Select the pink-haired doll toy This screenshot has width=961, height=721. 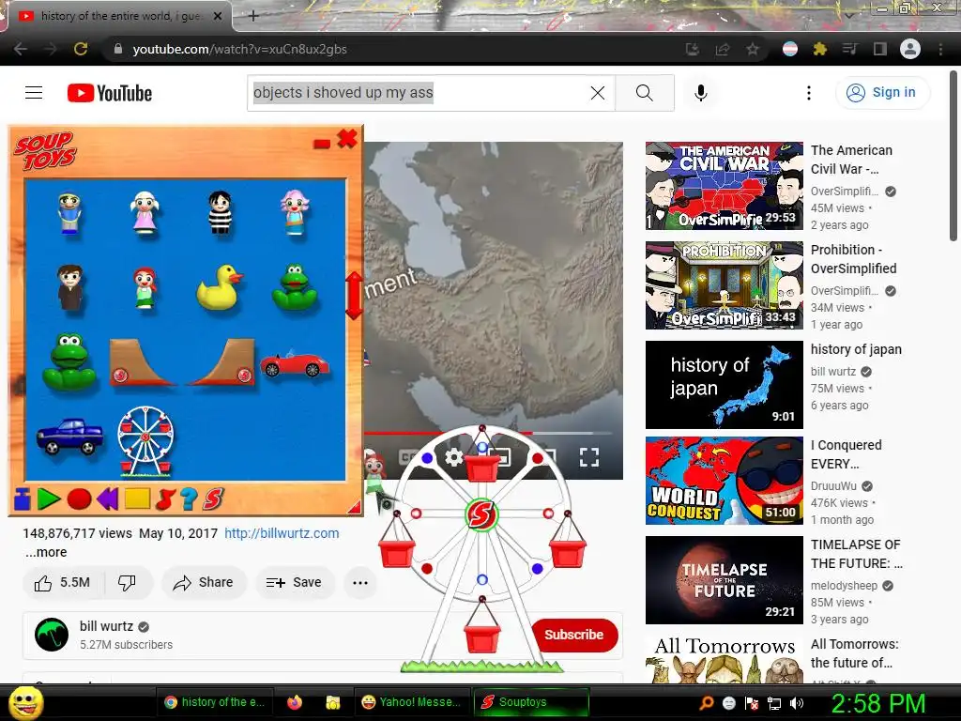(295, 212)
